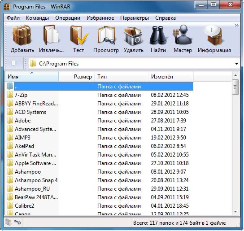The image size is (244, 231).
Task: Click the Adobe folder icon
Action: [10, 121]
